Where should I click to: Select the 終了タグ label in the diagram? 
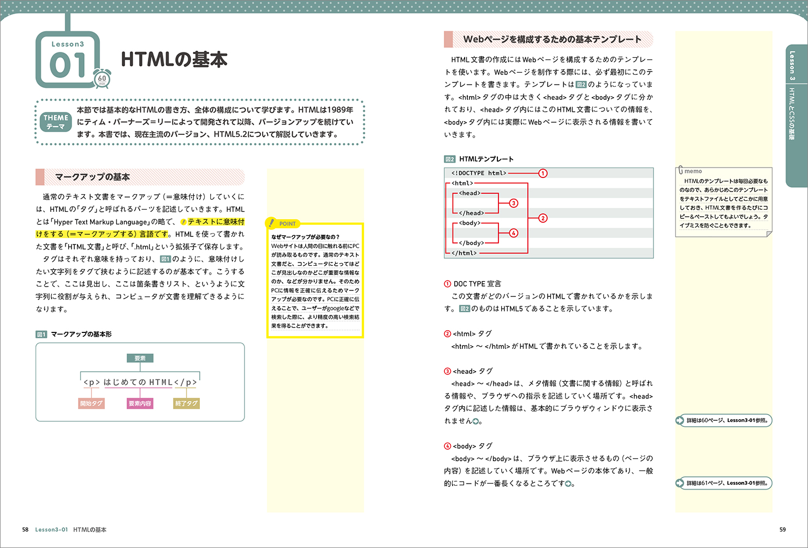coord(186,403)
